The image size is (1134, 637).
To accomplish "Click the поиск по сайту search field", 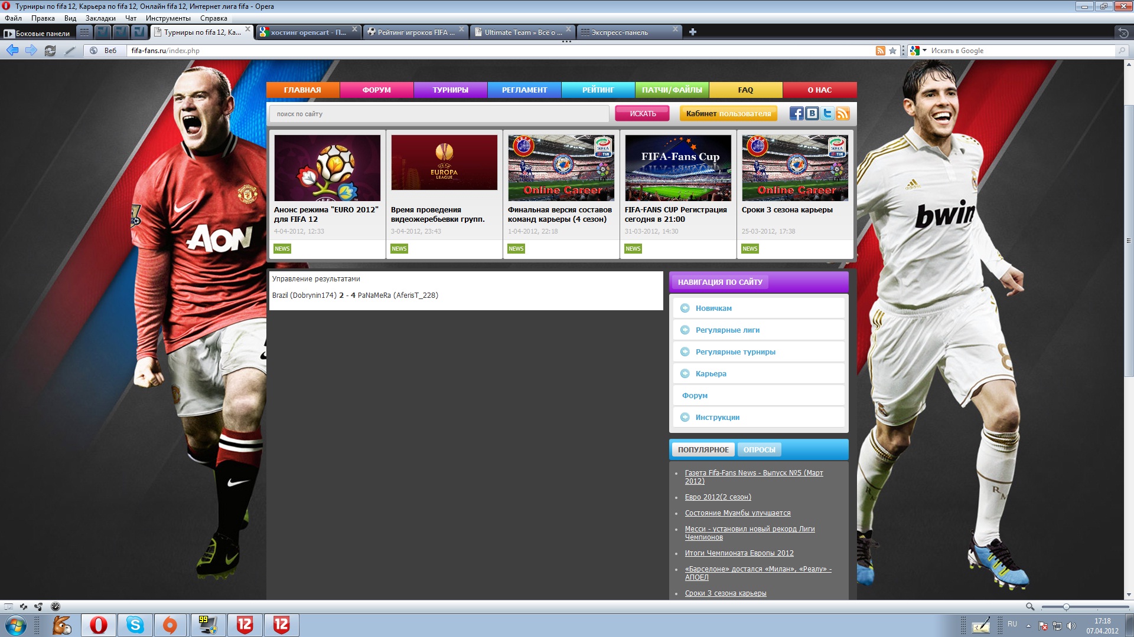I will click(x=439, y=114).
